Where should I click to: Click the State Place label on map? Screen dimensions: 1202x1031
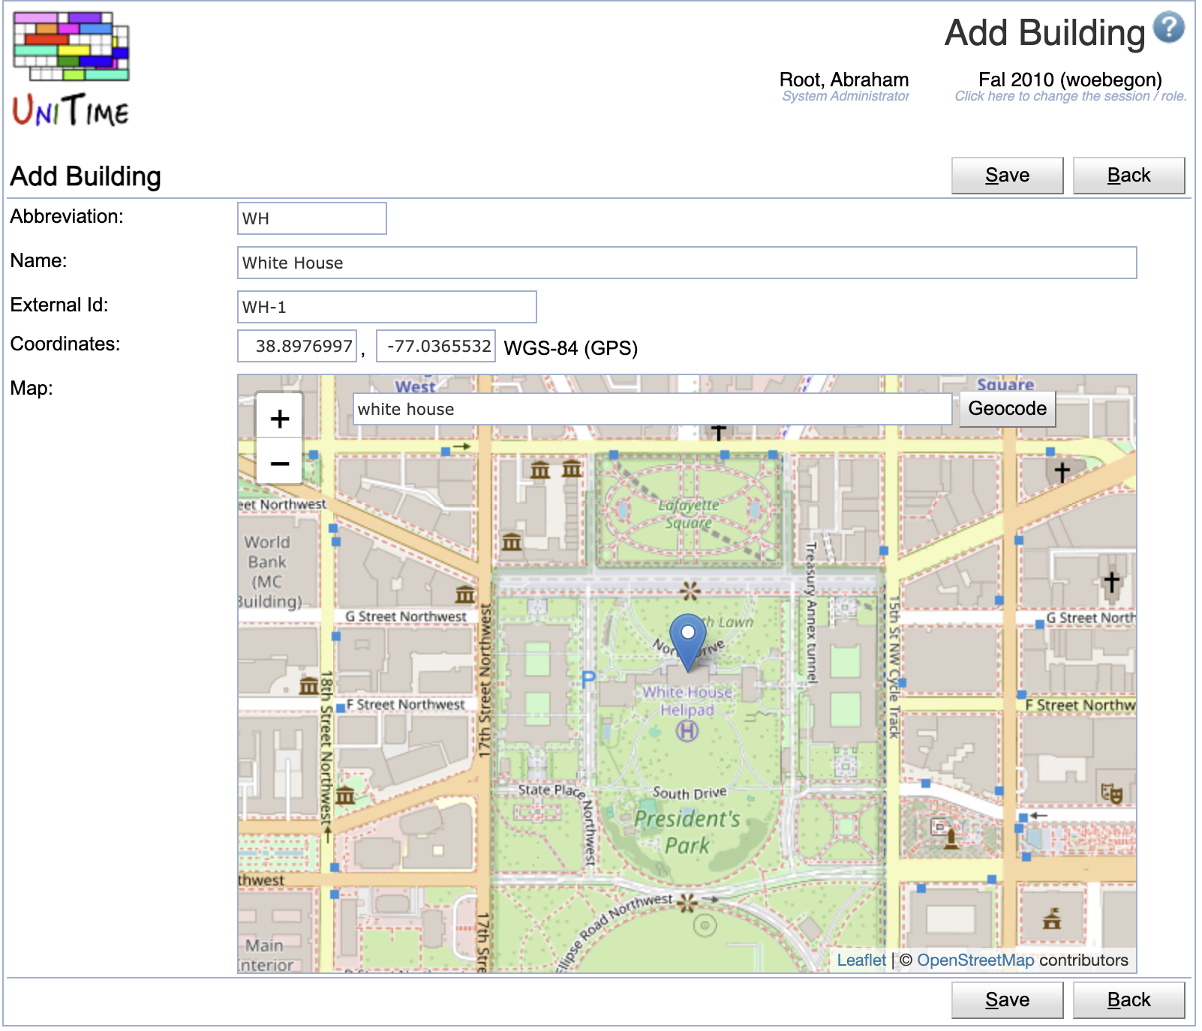point(552,790)
